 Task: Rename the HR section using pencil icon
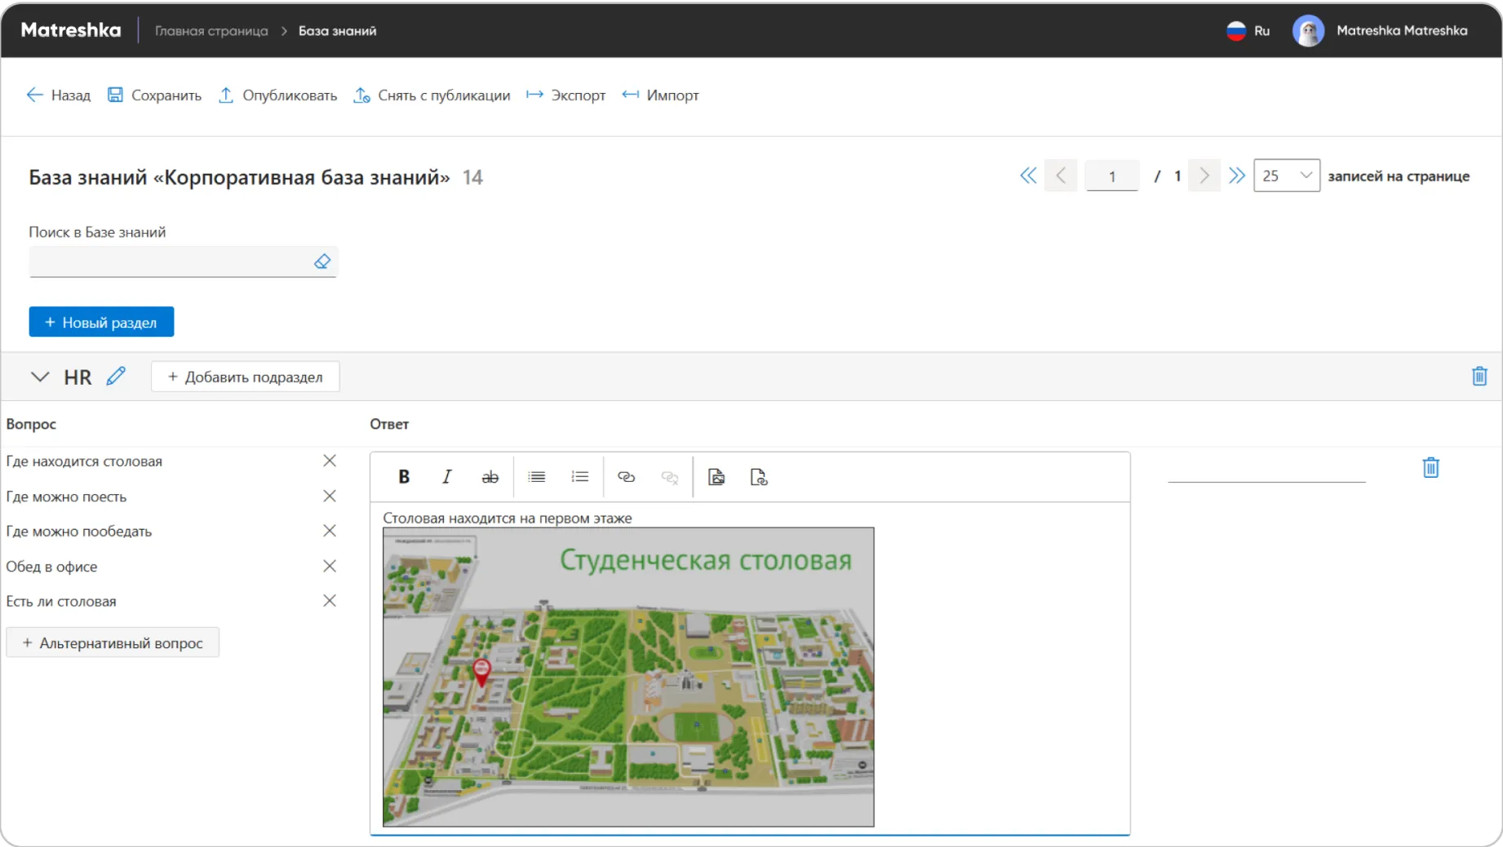116,376
